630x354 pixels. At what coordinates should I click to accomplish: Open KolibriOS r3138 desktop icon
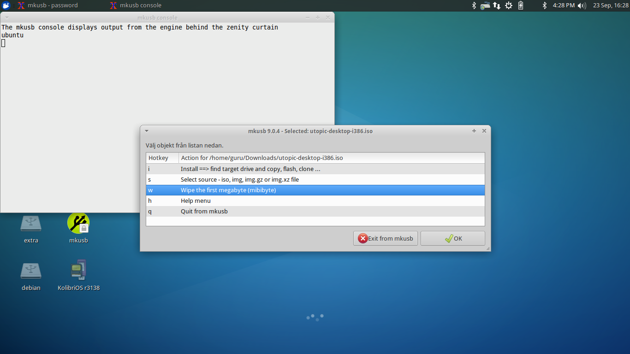[78, 276]
